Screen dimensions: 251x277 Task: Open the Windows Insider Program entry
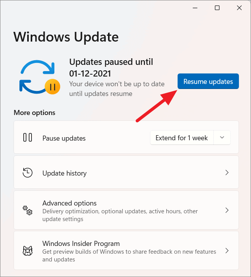click(x=126, y=251)
